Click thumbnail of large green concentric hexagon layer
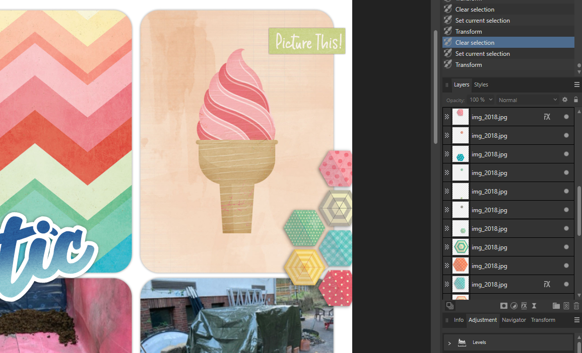582x353 pixels. (460, 247)
